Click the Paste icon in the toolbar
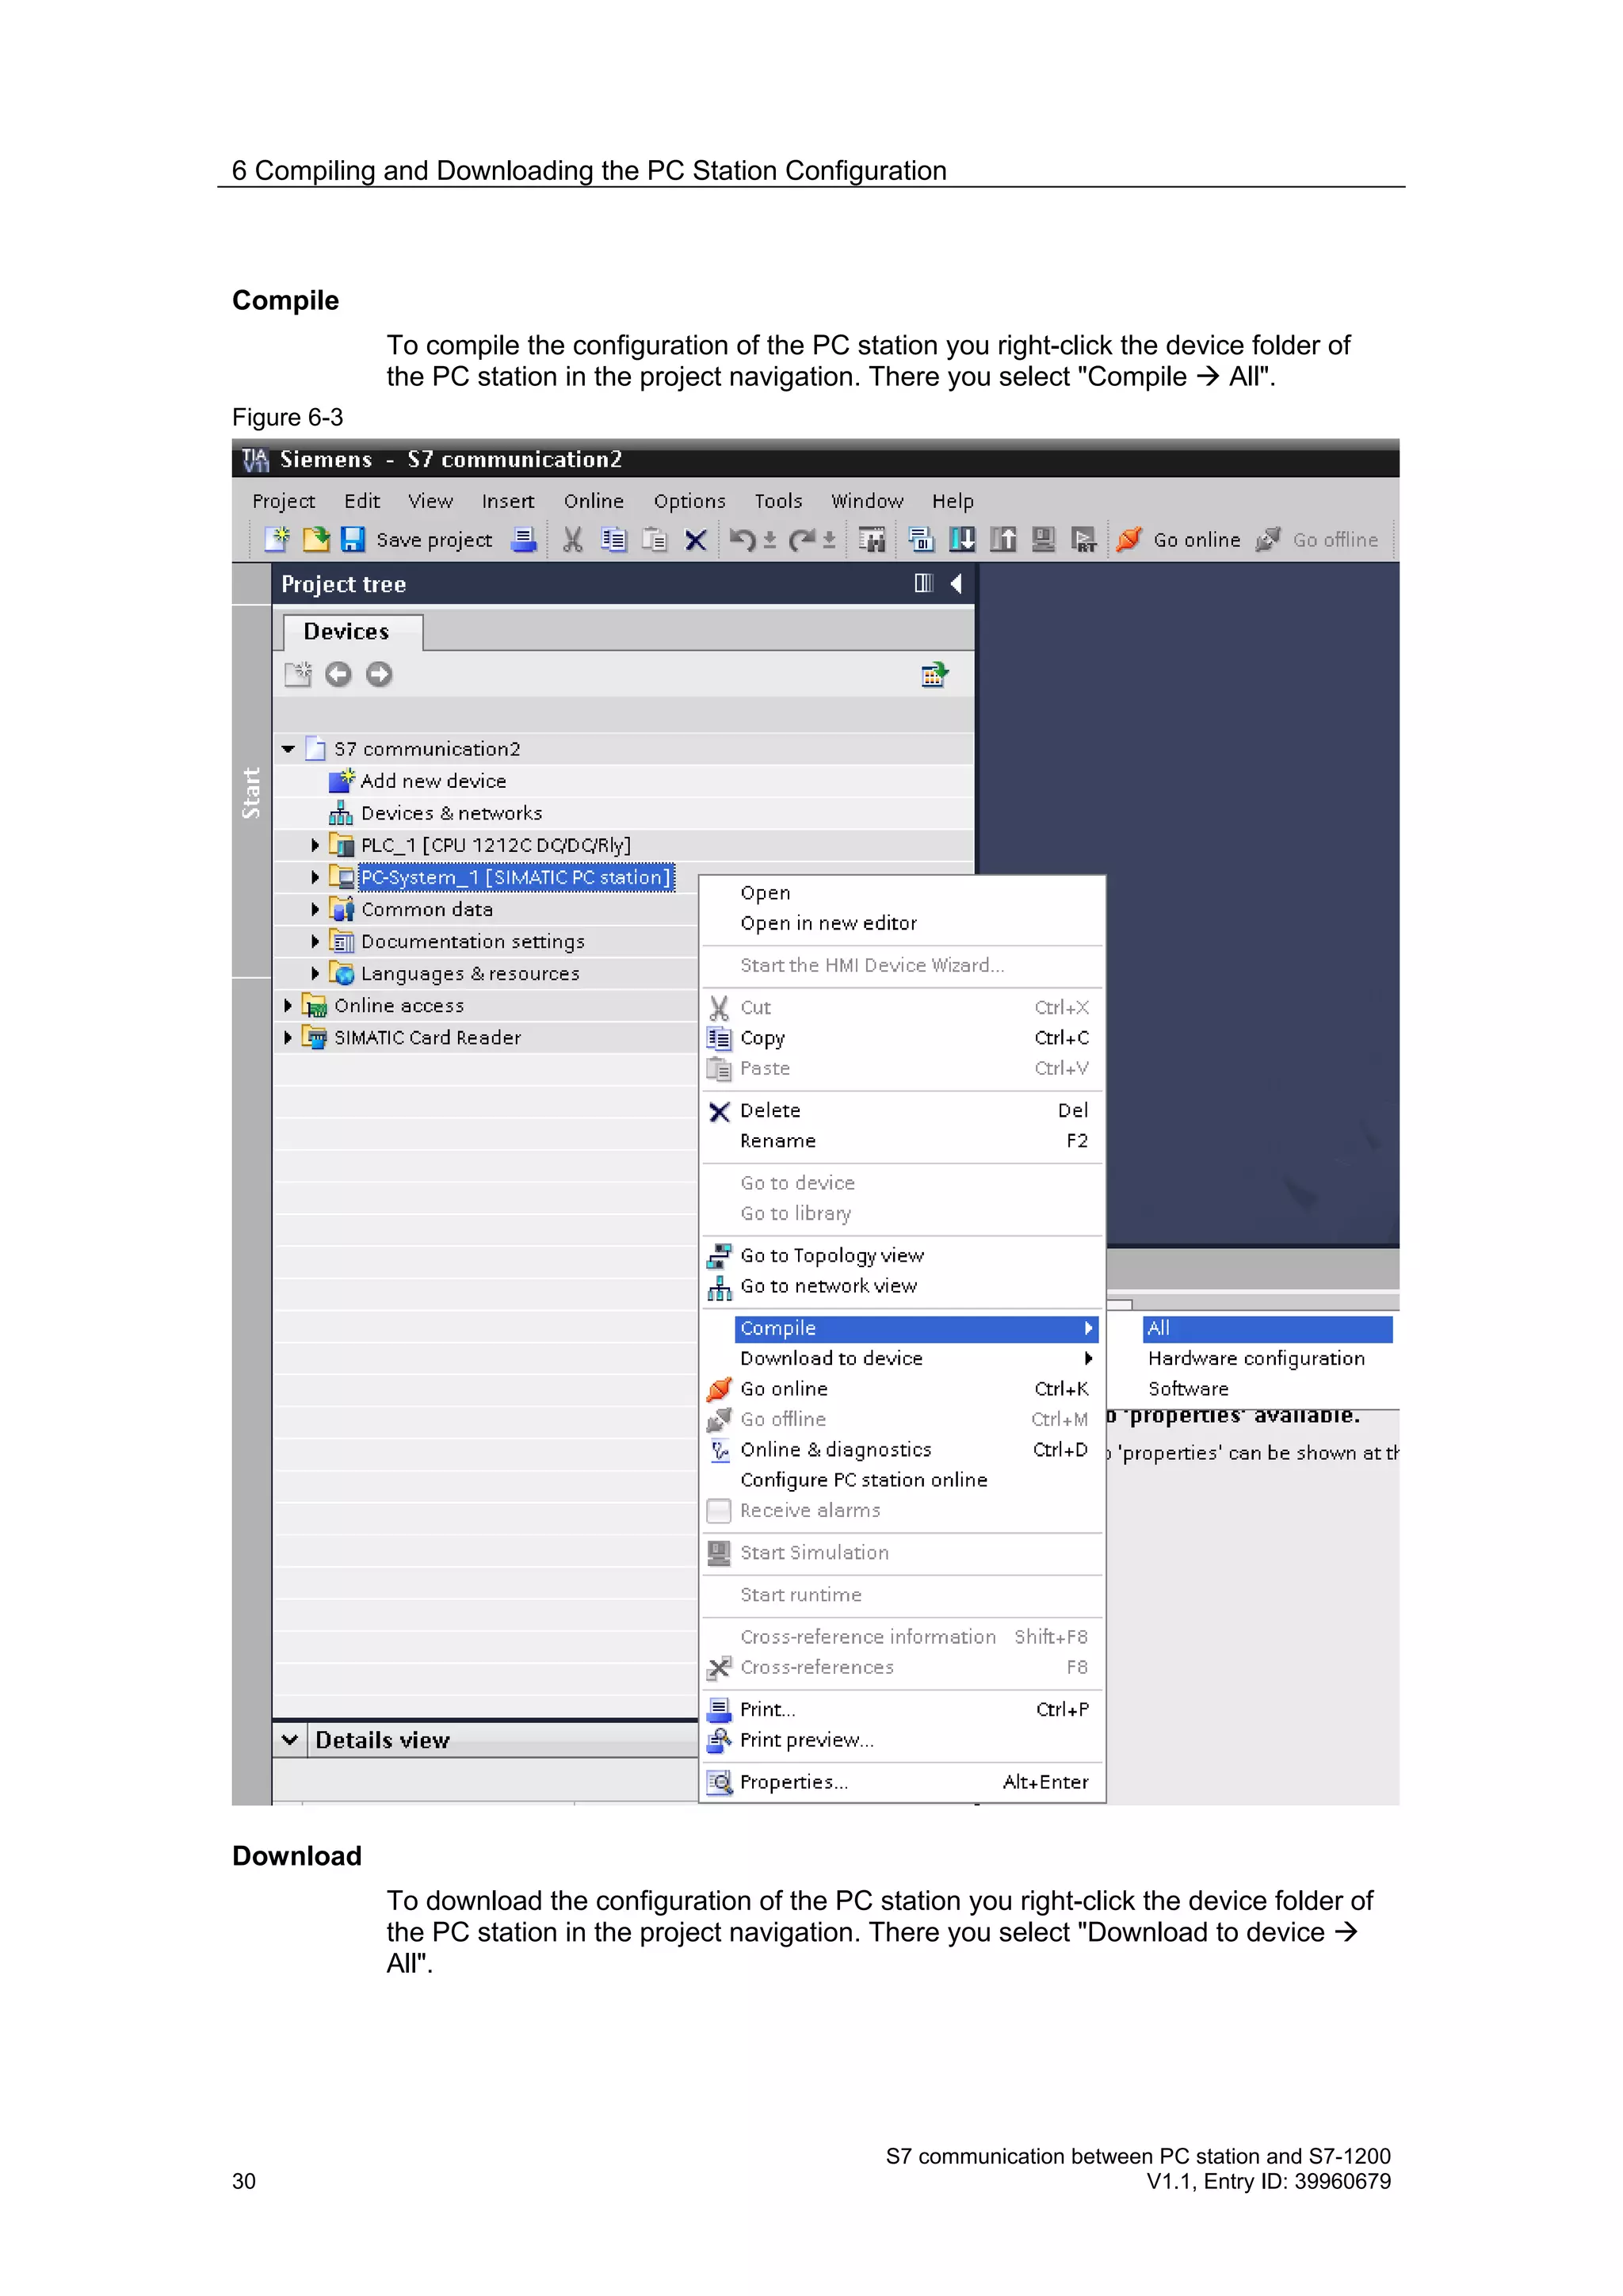 click(654, 540)
